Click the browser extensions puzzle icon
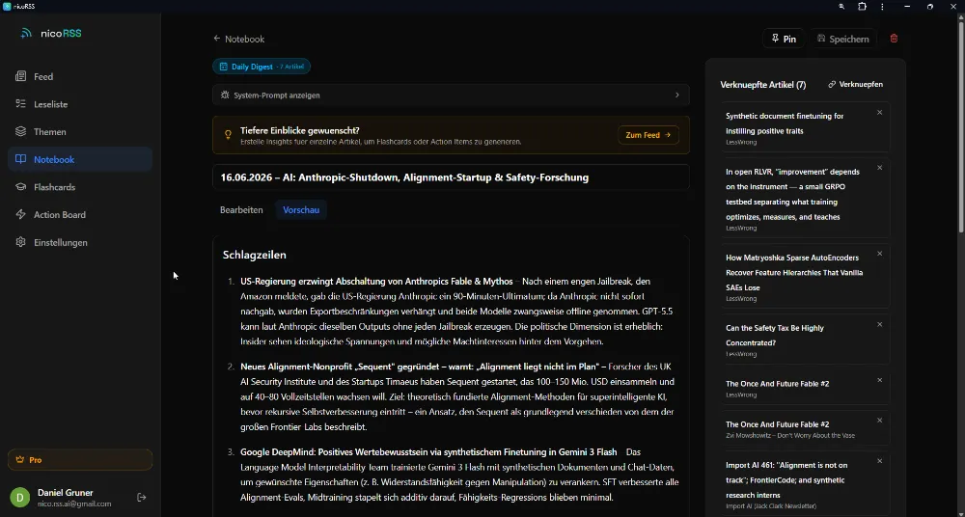 click(862, 6)
